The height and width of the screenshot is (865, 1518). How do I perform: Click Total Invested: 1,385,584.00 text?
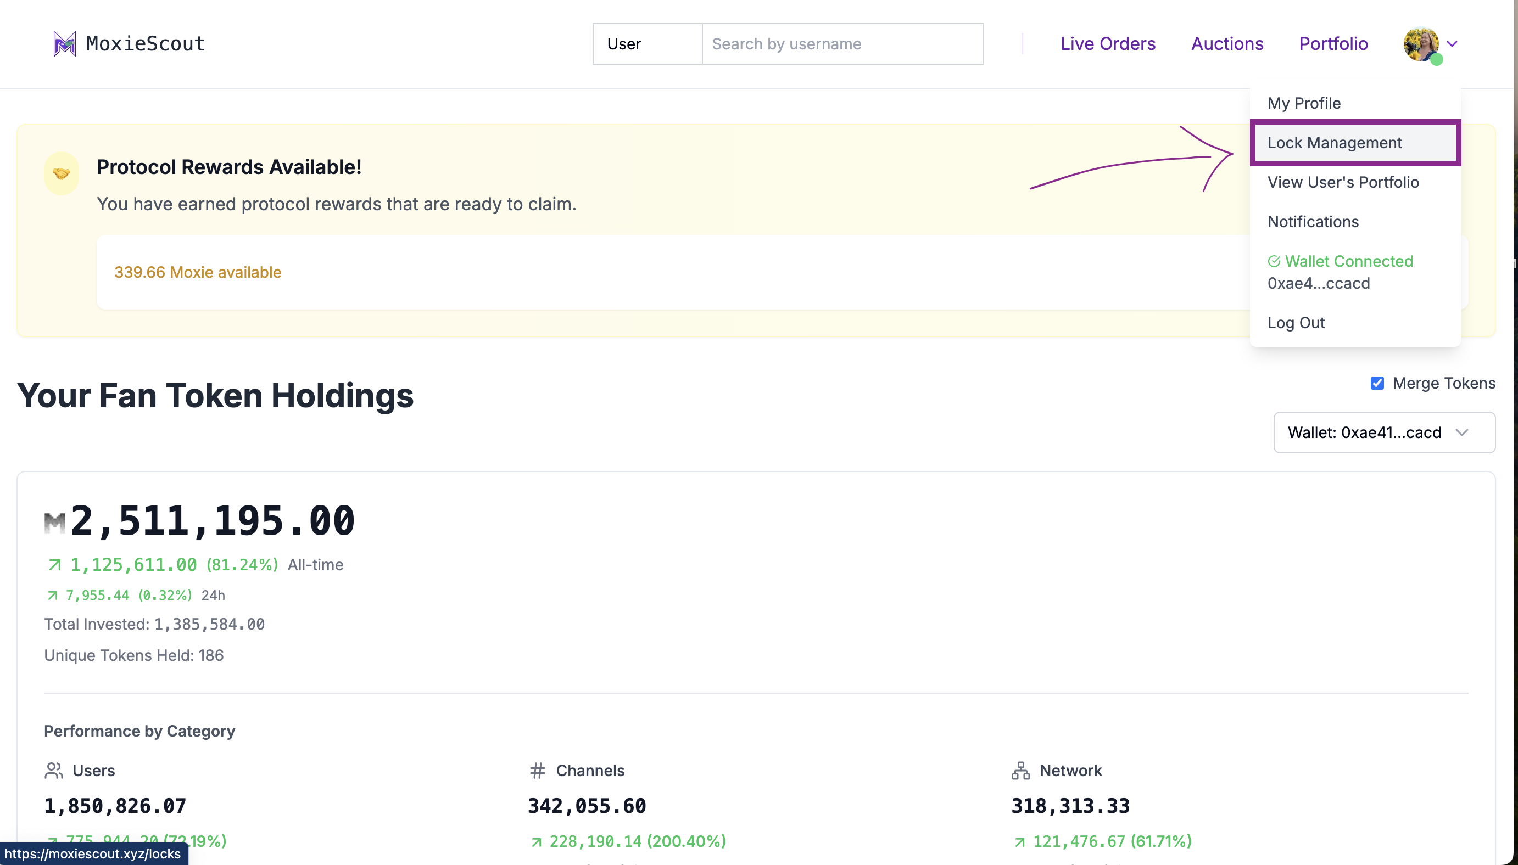pyautogui.click(x=154, y=624)
